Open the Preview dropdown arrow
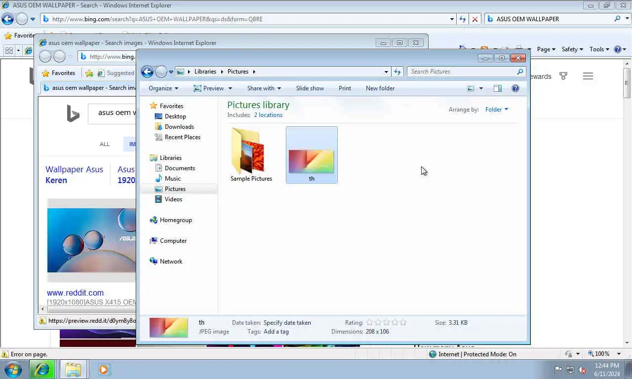Screen dimensions: 632x379 (x=229, y=88)
